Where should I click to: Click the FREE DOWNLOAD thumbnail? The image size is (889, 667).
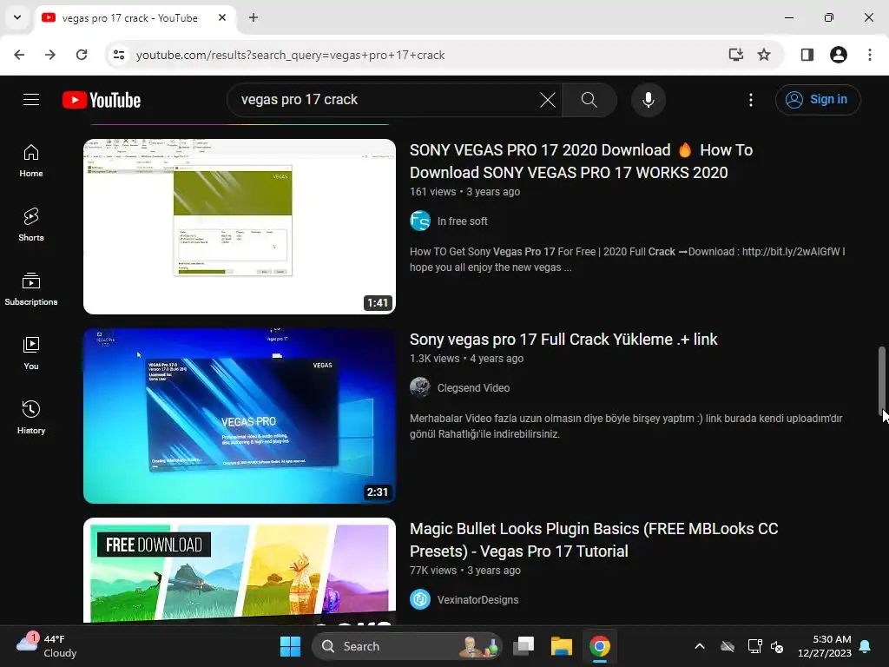tap(240, 570)
